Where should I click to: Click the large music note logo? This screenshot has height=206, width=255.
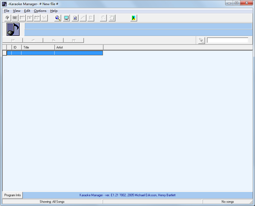tap(13, 29)
